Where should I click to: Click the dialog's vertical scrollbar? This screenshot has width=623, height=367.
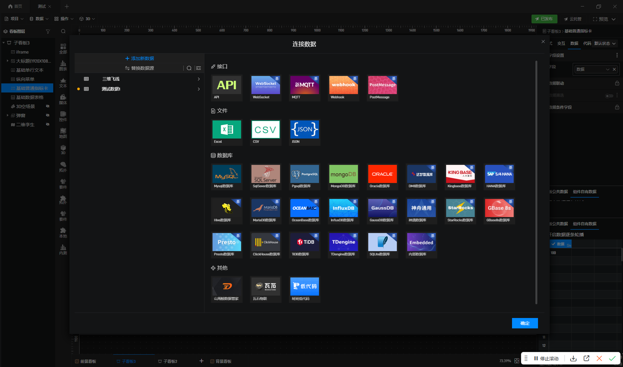536,182
